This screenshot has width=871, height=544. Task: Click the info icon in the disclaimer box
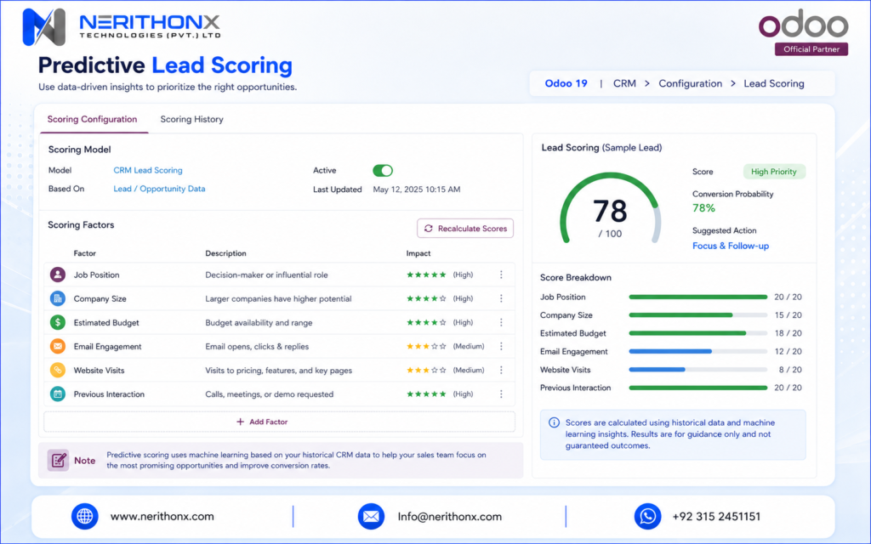[x=554, y=422]
